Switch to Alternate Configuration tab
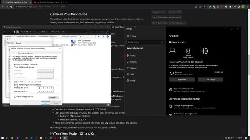Screen dimensions: 250x140 pyautogui.click(x=25, y=53)
